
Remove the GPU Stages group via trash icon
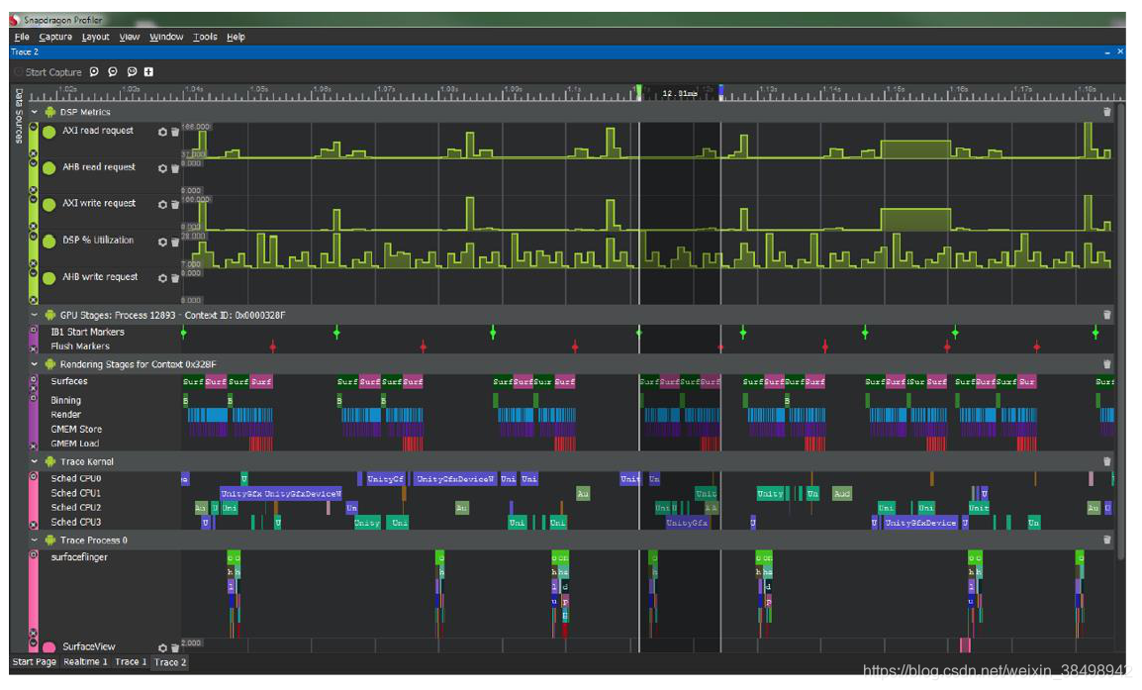pos(1107,315)
